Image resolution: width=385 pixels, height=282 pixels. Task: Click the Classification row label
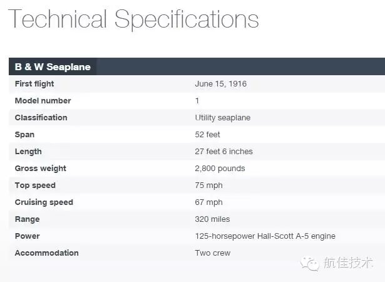41,118
